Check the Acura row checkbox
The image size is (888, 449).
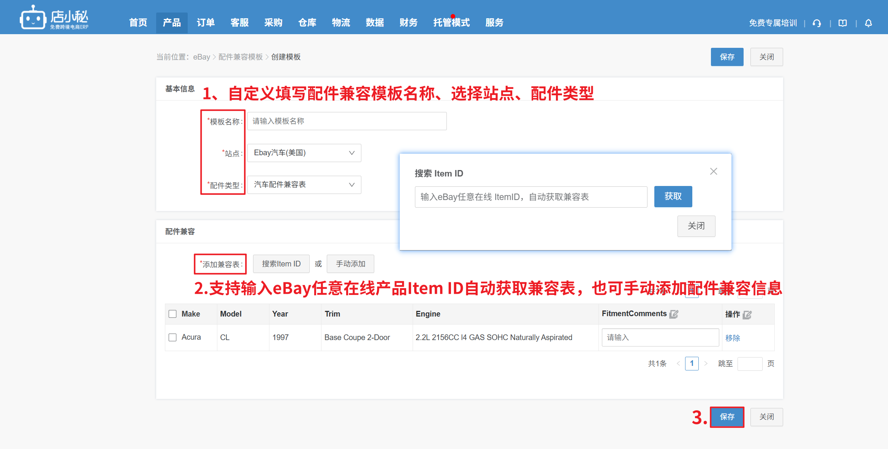click(x=173, y=337)
